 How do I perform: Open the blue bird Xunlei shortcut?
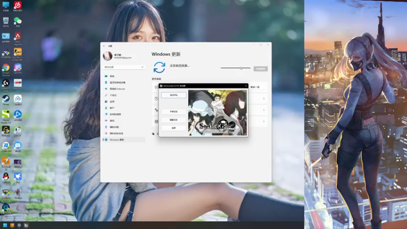coord(18,178)
